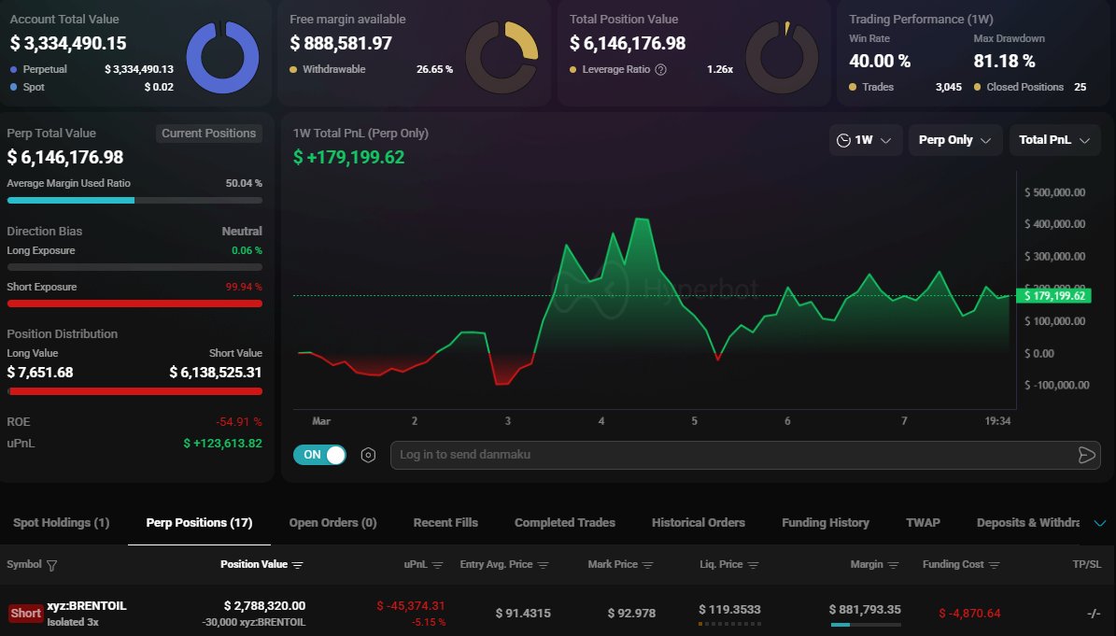Screen dimensions: 1116x636
Task: Click the Direction Bias Neutral label
Action: click(x=242, y=232)
